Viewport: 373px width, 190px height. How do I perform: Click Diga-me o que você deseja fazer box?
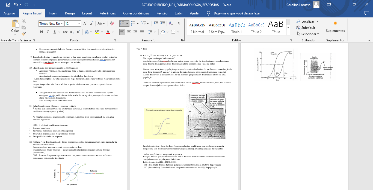[237, 13]
